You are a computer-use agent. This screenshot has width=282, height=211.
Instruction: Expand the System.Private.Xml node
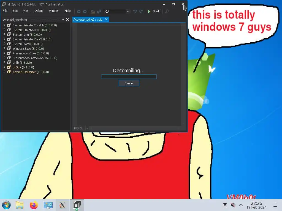click(4, 39)
